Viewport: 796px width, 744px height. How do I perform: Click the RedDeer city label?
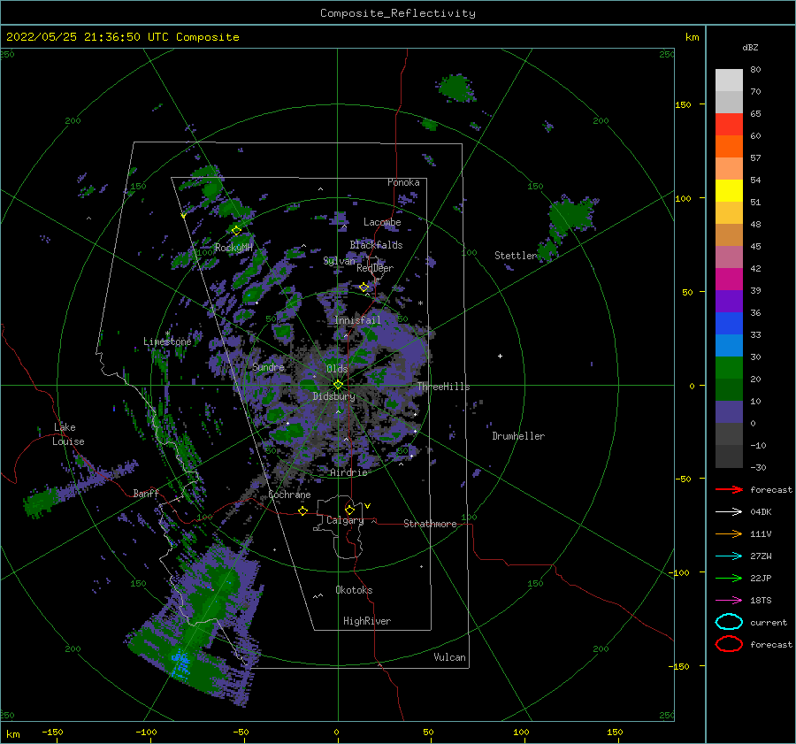pos(375,268)
